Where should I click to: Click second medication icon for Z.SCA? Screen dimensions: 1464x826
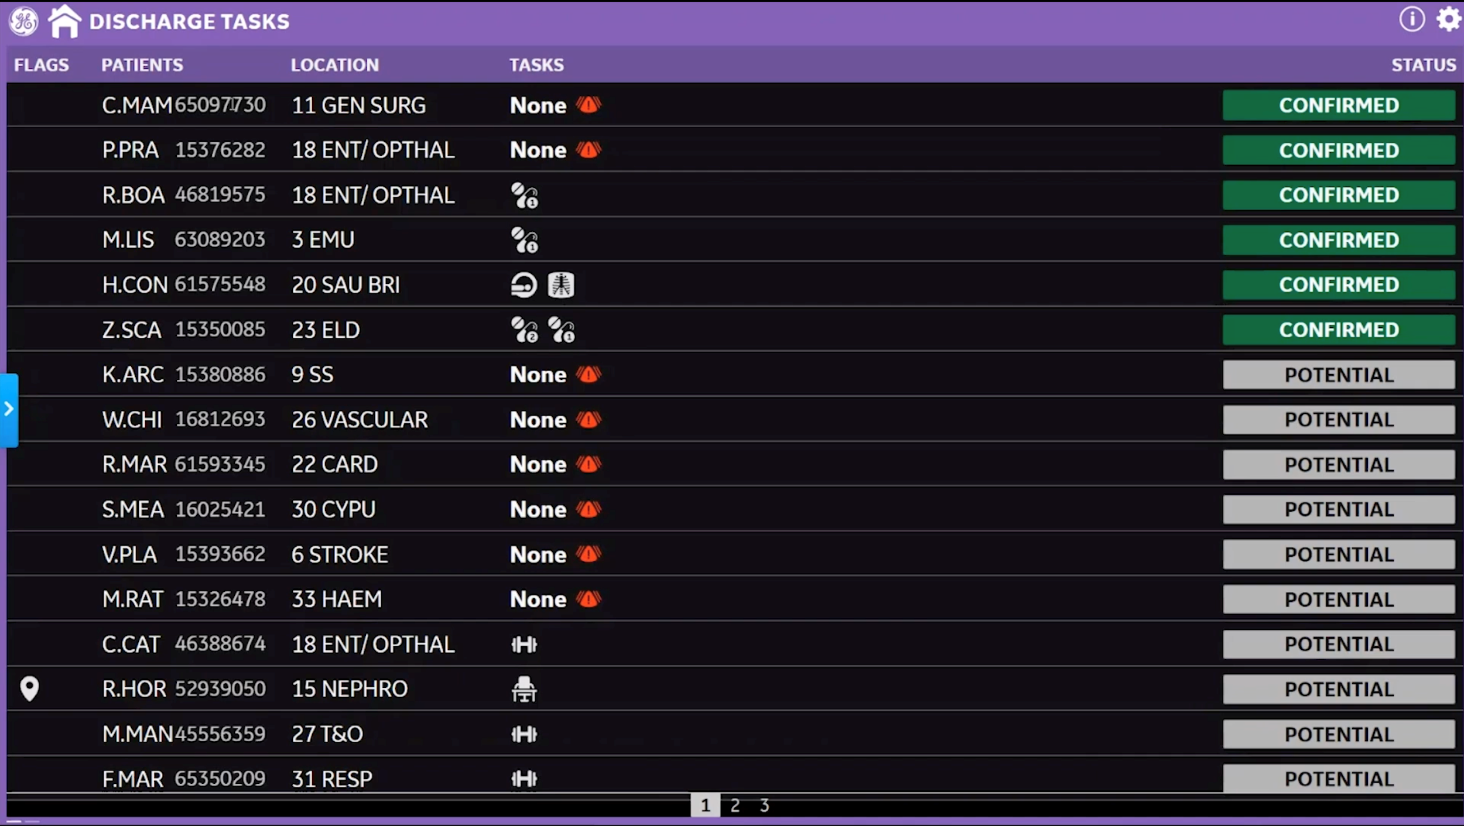point(561,330)
